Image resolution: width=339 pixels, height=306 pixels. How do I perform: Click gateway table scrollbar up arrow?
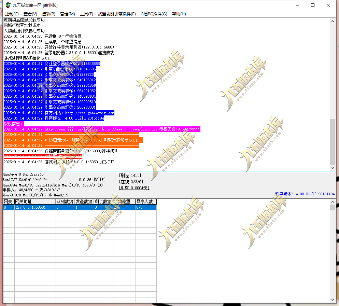333,202
